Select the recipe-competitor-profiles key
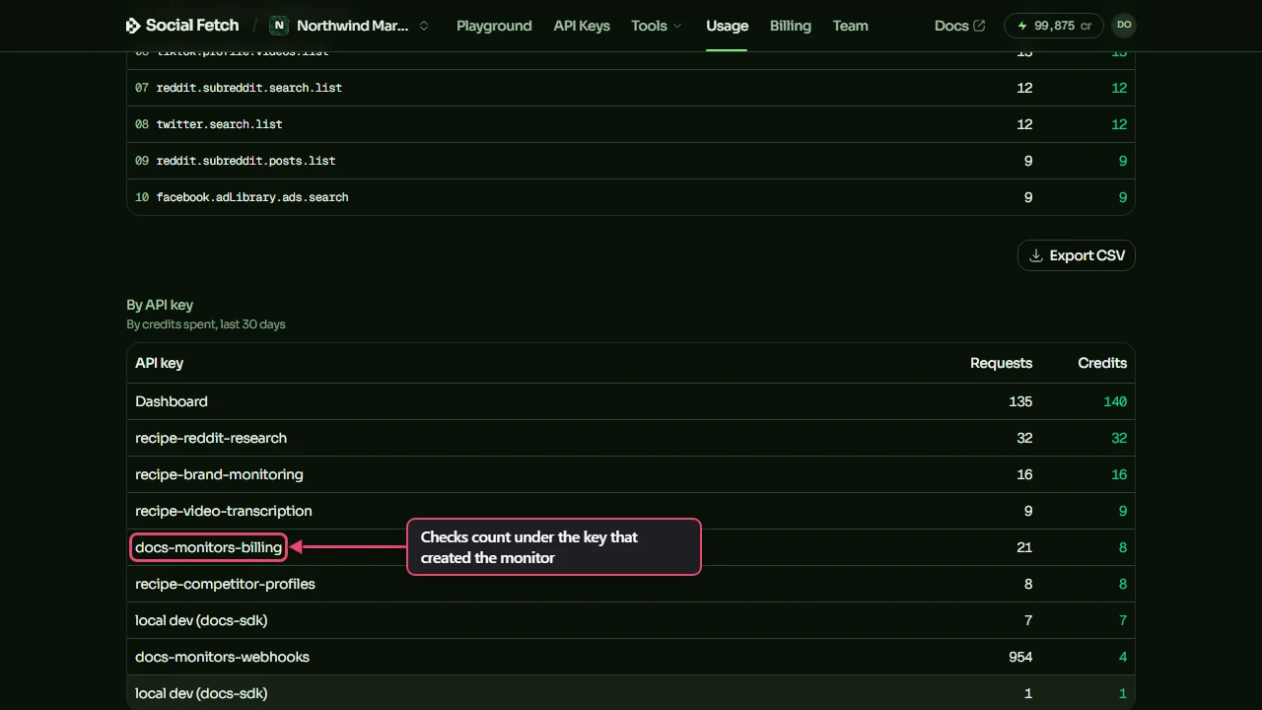Screen dimensions: 1262x710 [631, 584]
